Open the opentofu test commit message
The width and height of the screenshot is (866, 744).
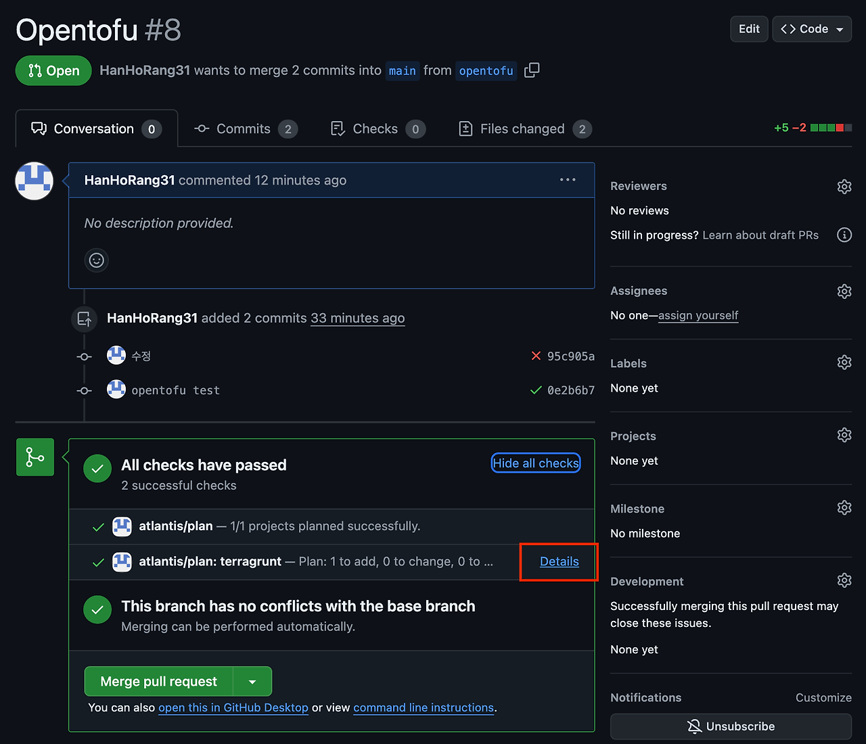[176, 390]
